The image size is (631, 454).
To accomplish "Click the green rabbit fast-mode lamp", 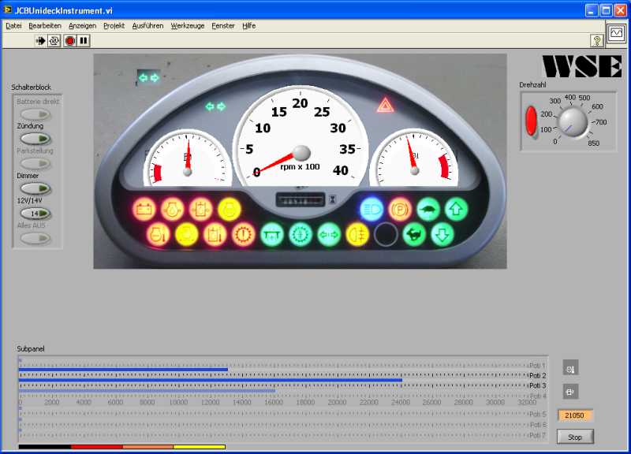I will (x=414, y=234).
